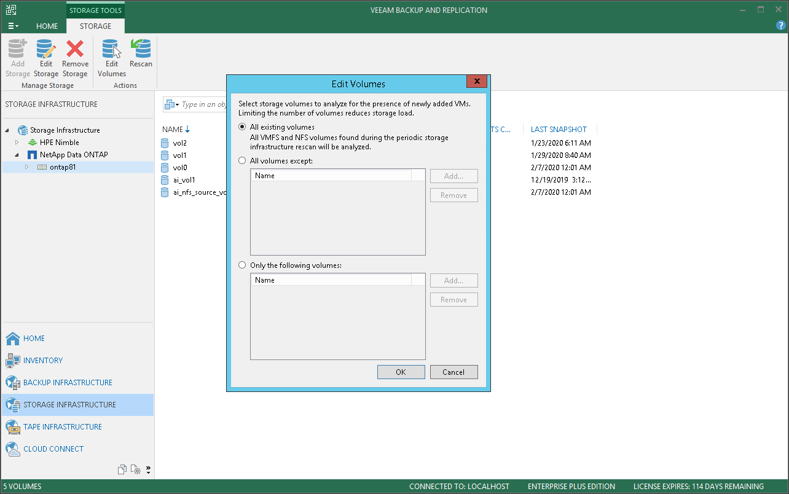Screen dimensions: 789x494
Task: Switch to the STORAGE ribbon tab
Action: tap(95, 26)
